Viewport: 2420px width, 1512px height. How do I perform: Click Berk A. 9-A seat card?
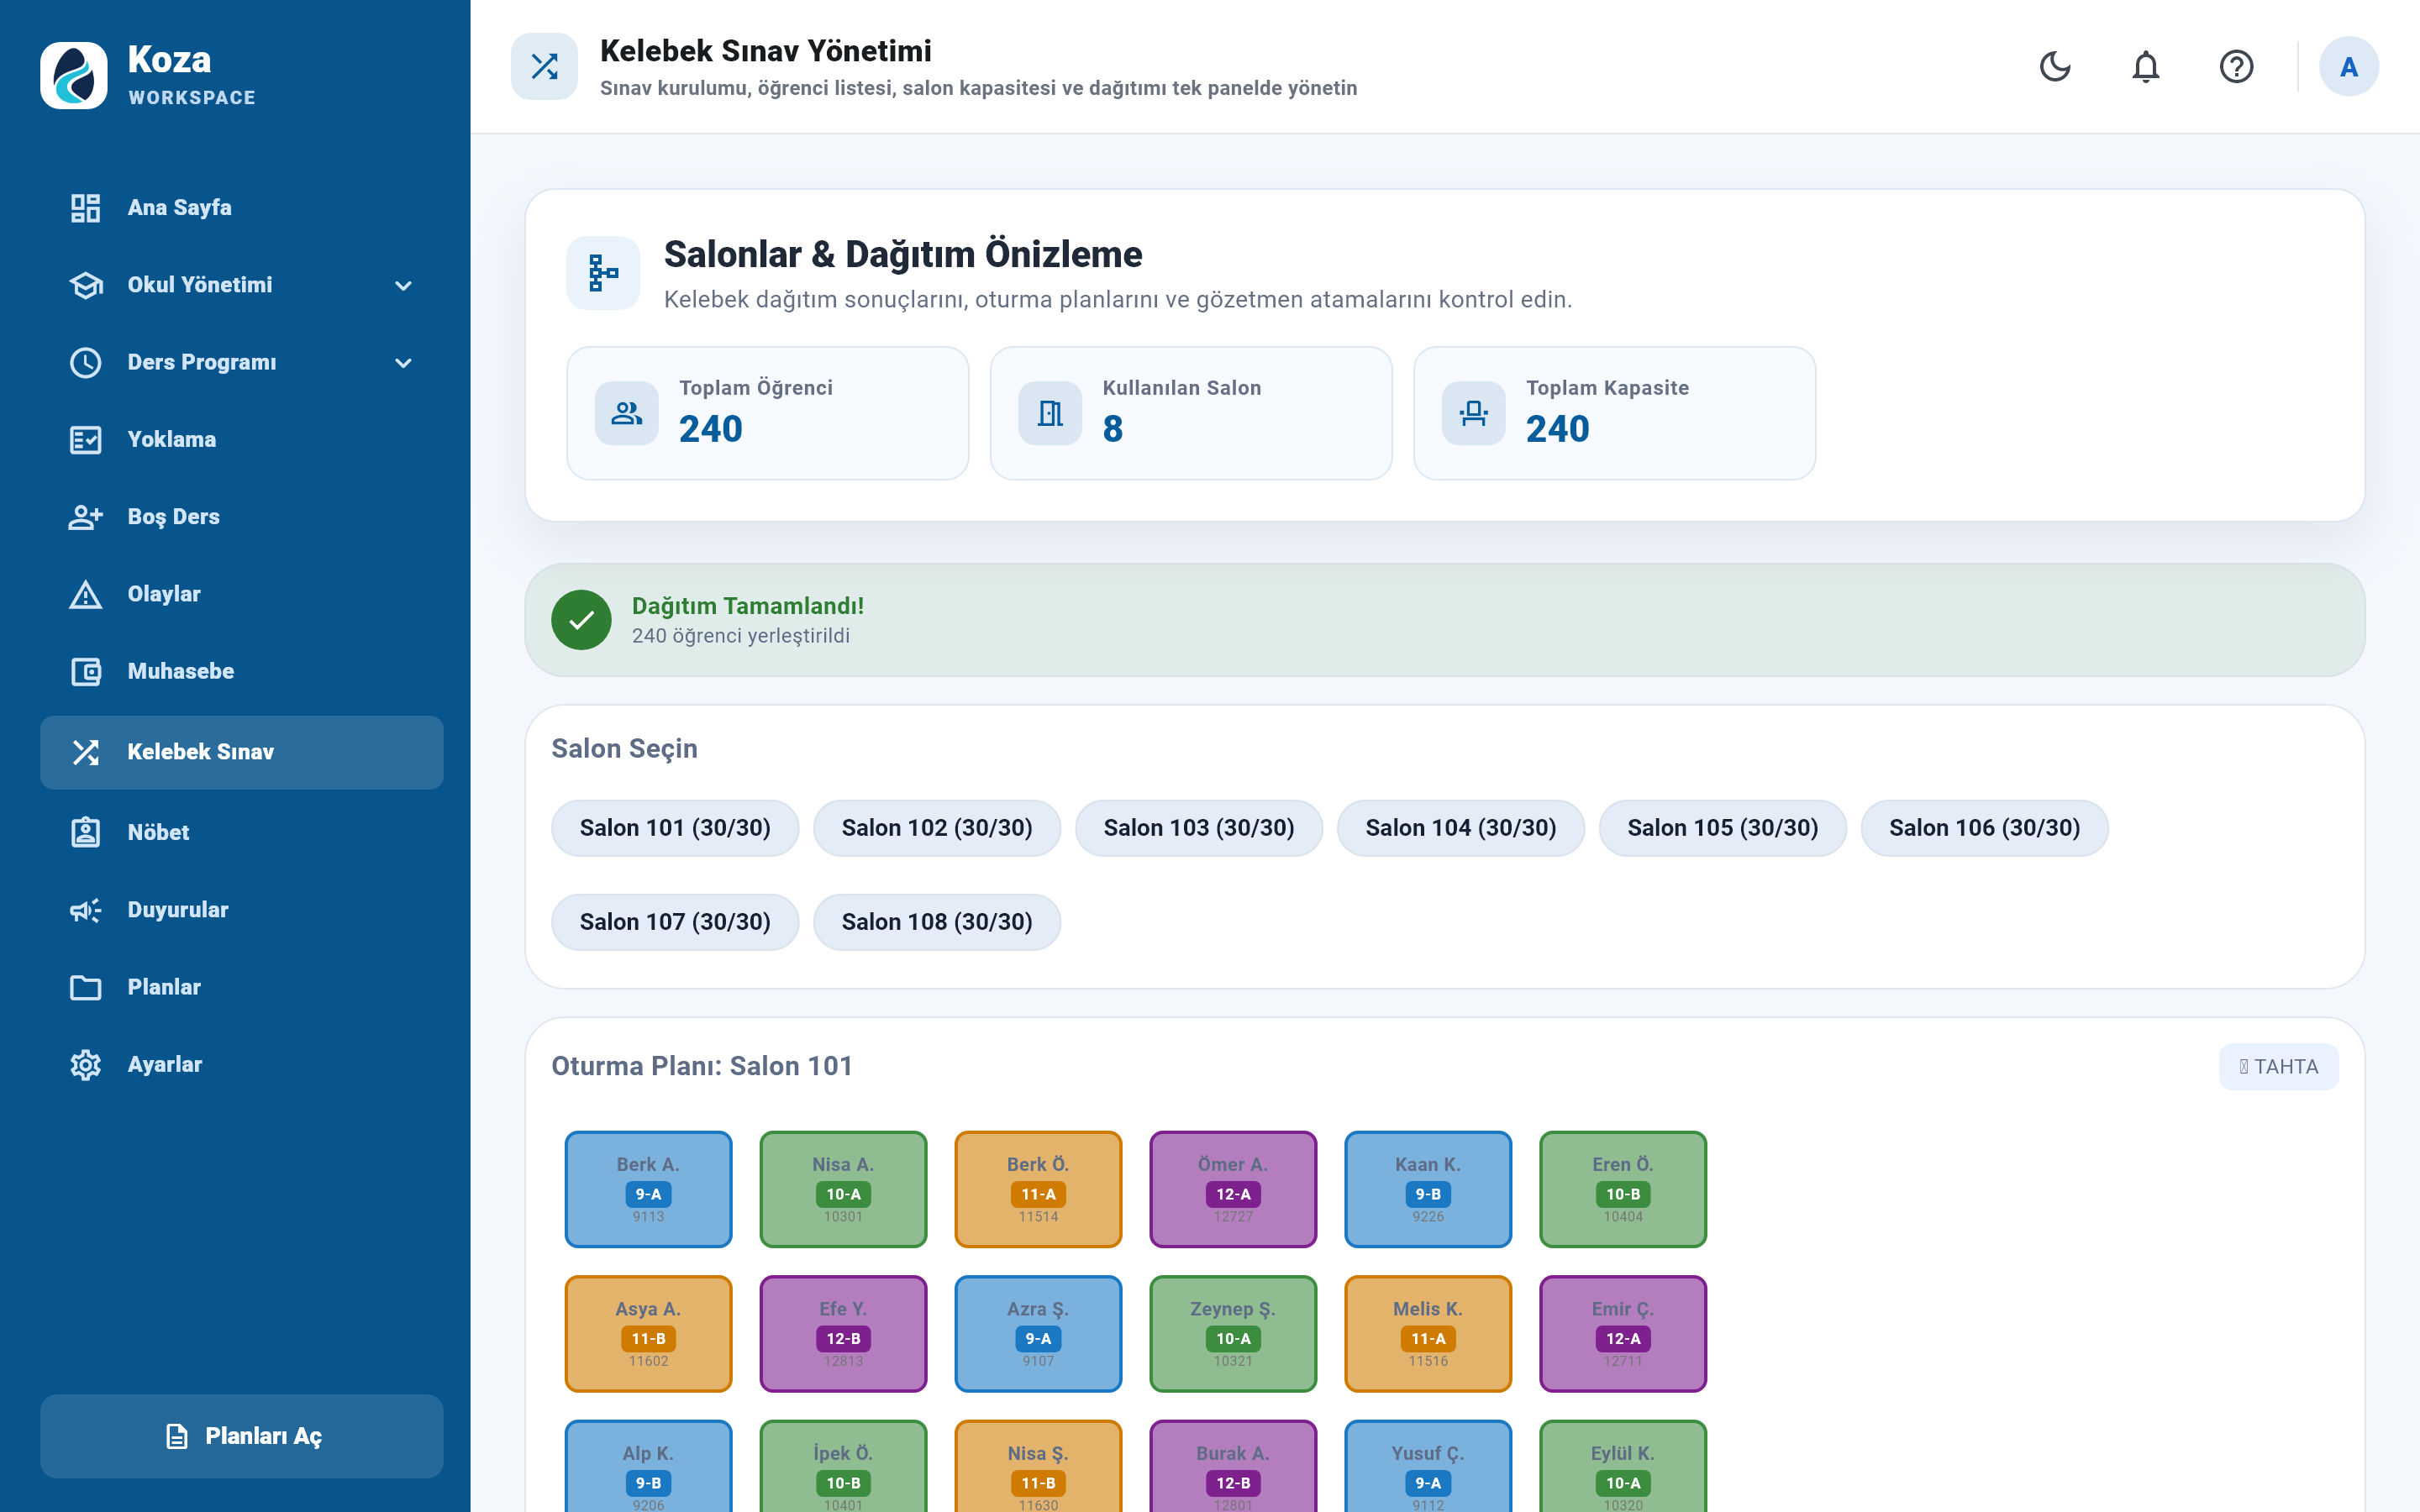click(x=648, y=1189)
